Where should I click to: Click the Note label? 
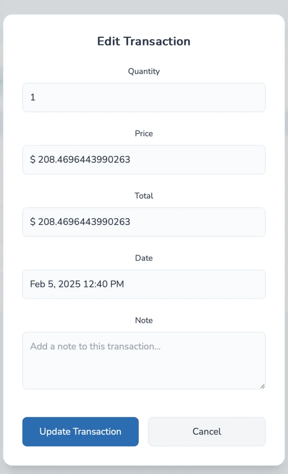pos(144,320)
